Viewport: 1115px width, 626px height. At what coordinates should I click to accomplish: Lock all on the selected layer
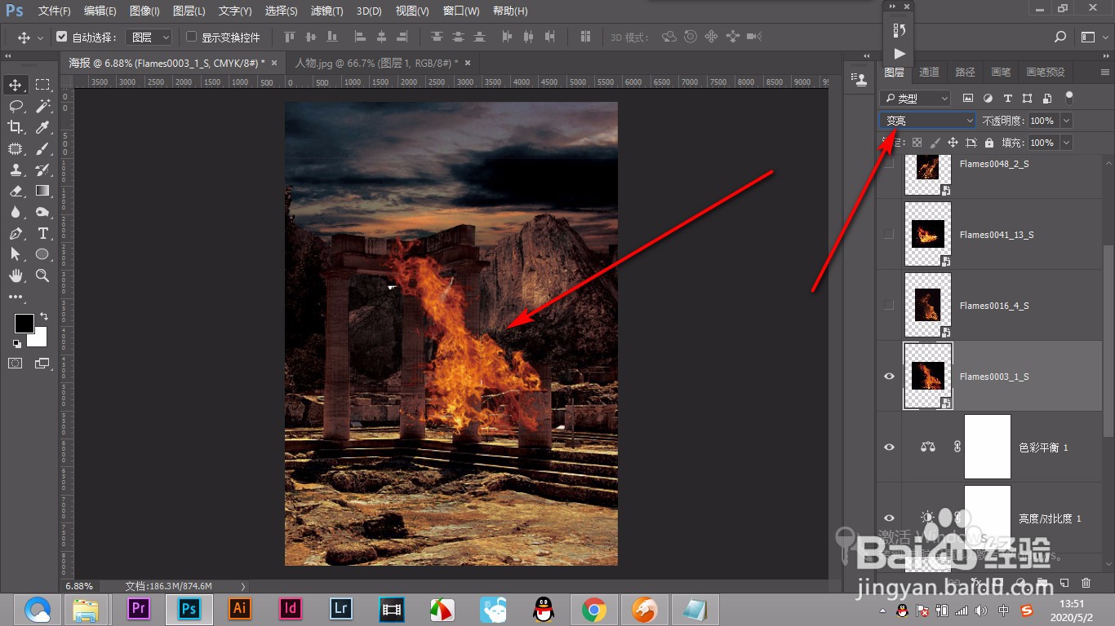coord(989,143)
